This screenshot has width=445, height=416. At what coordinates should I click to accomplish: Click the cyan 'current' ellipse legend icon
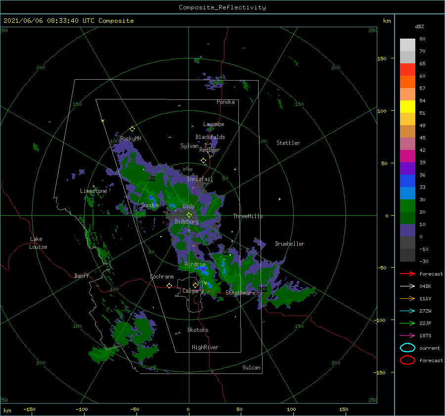pyautogui.click(x=407, y=348)
